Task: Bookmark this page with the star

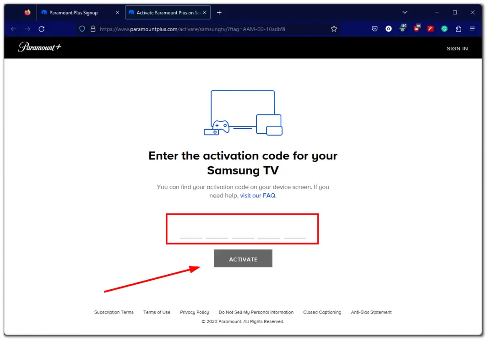Action: (x=334, y=28)
